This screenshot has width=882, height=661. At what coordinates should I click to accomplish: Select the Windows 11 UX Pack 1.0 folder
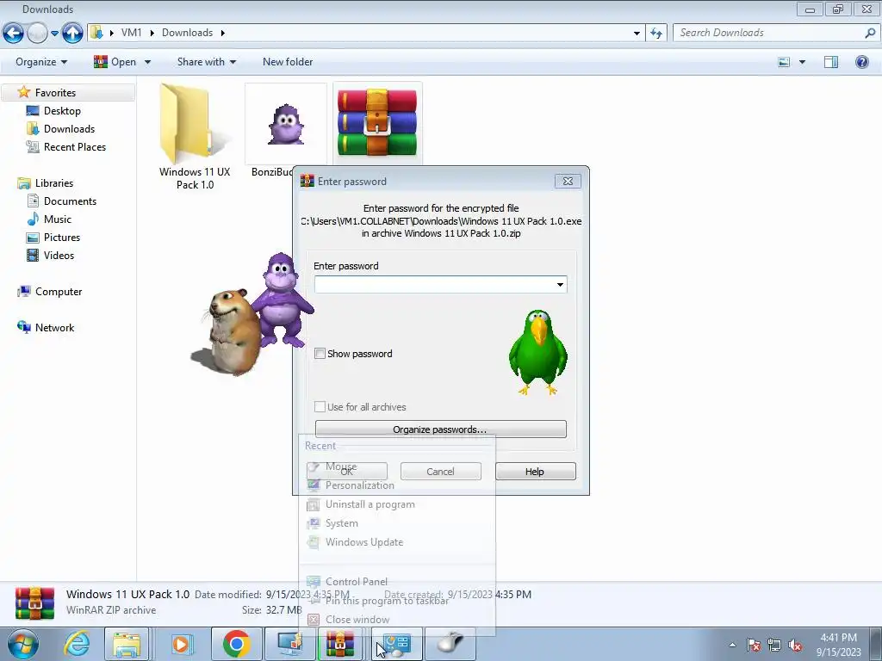tap(195, 137)
